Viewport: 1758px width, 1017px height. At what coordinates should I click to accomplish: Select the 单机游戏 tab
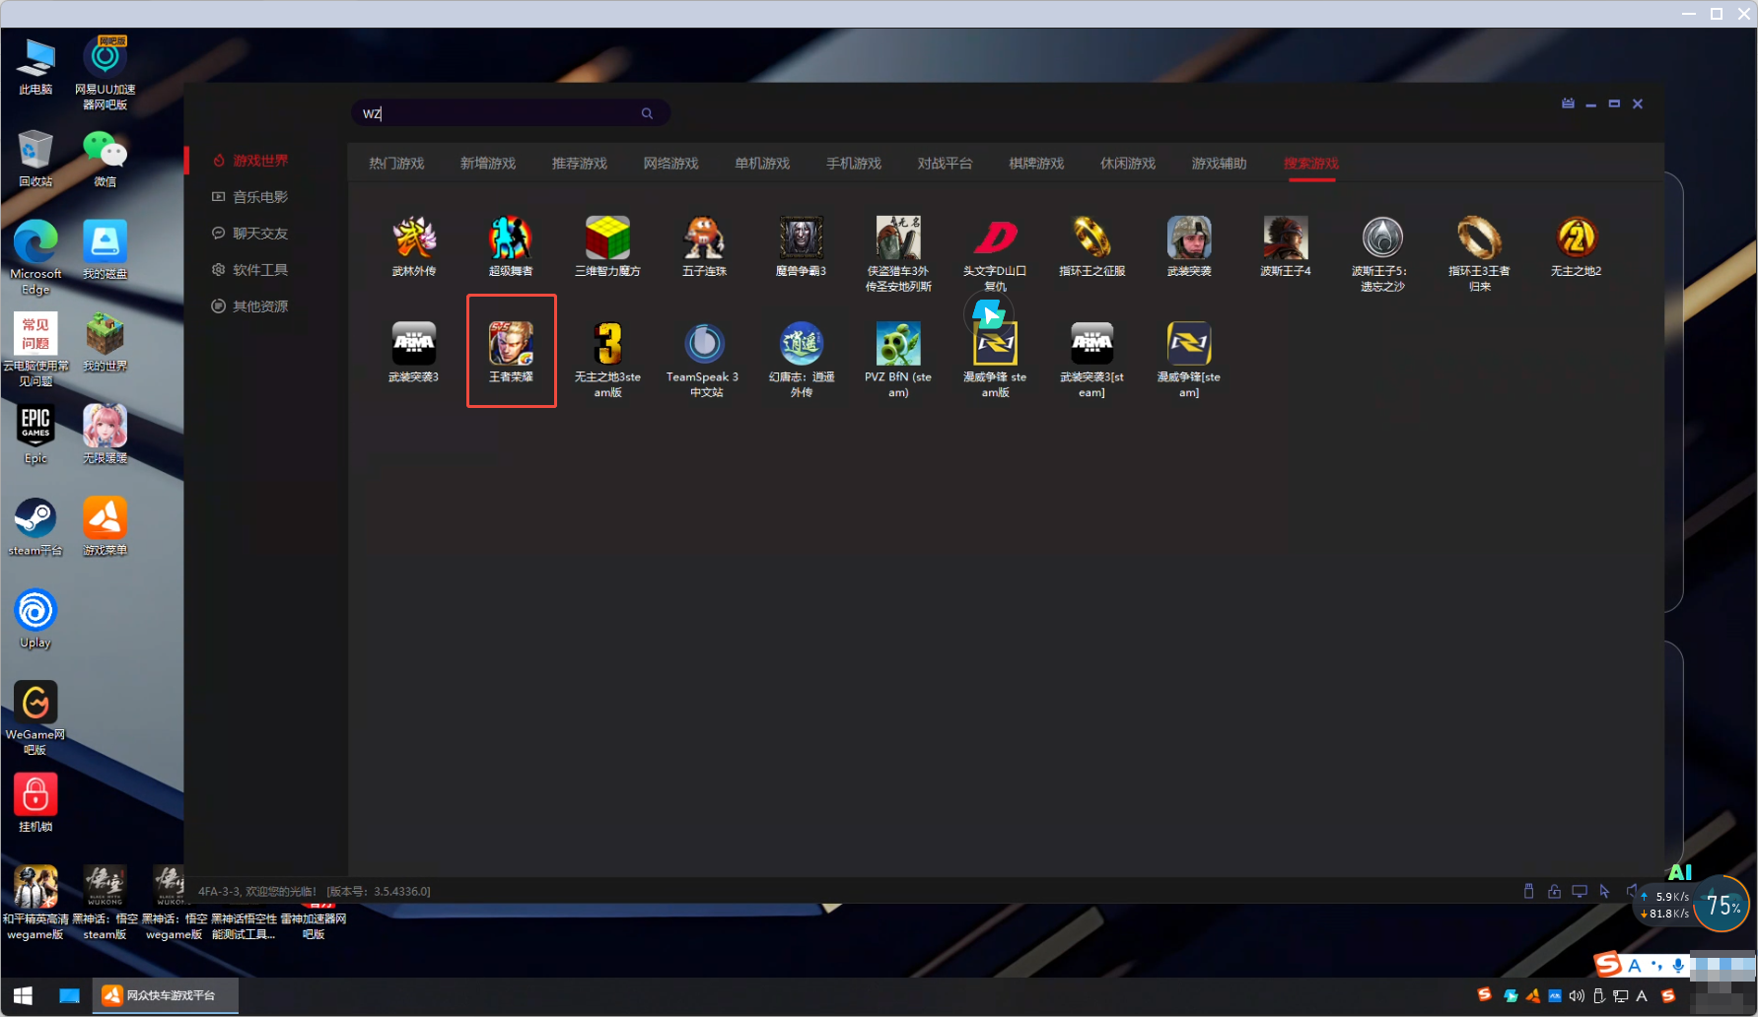click(x=762, y=164)
